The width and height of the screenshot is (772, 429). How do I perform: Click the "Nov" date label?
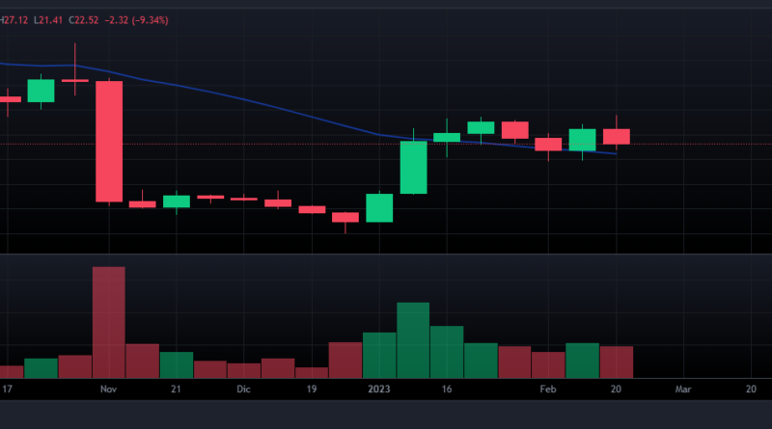108,389
